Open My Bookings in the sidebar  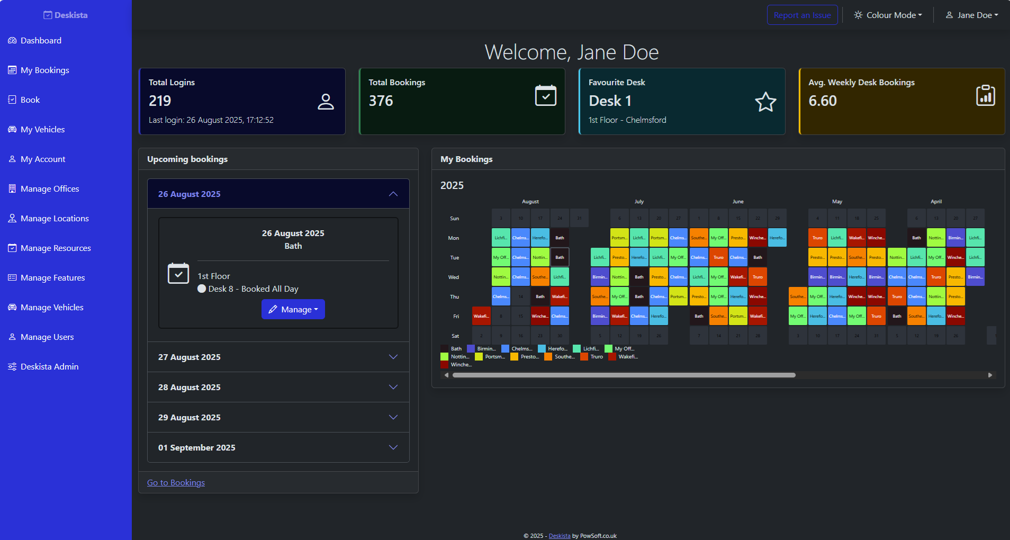coord(45,70)
